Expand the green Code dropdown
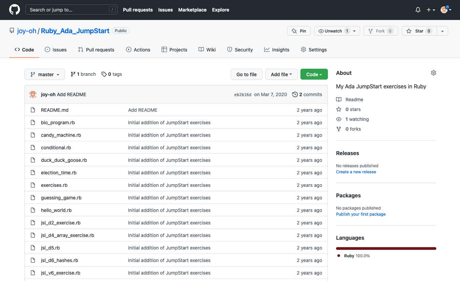 point(314,74)
